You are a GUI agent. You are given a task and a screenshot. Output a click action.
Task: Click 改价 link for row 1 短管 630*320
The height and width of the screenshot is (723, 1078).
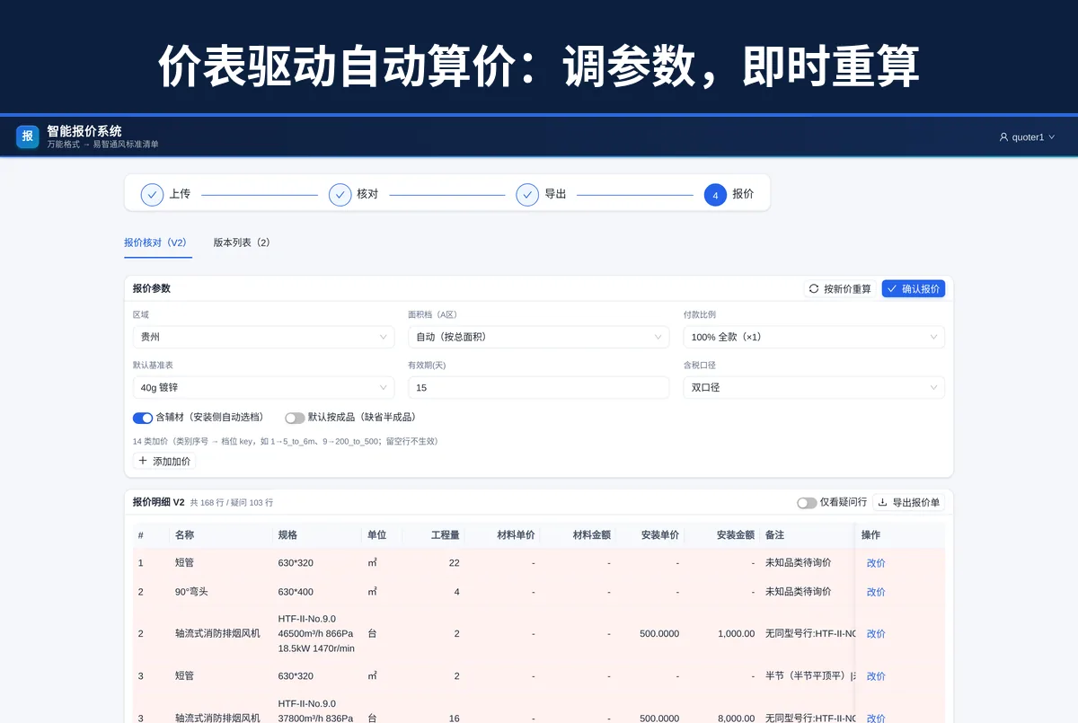[876, 563]
